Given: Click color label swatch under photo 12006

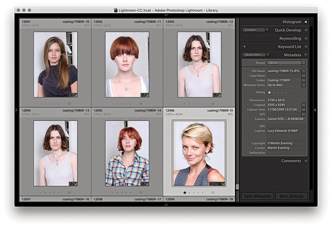Looking at the screenshot, I should click(x=213, y=193).
